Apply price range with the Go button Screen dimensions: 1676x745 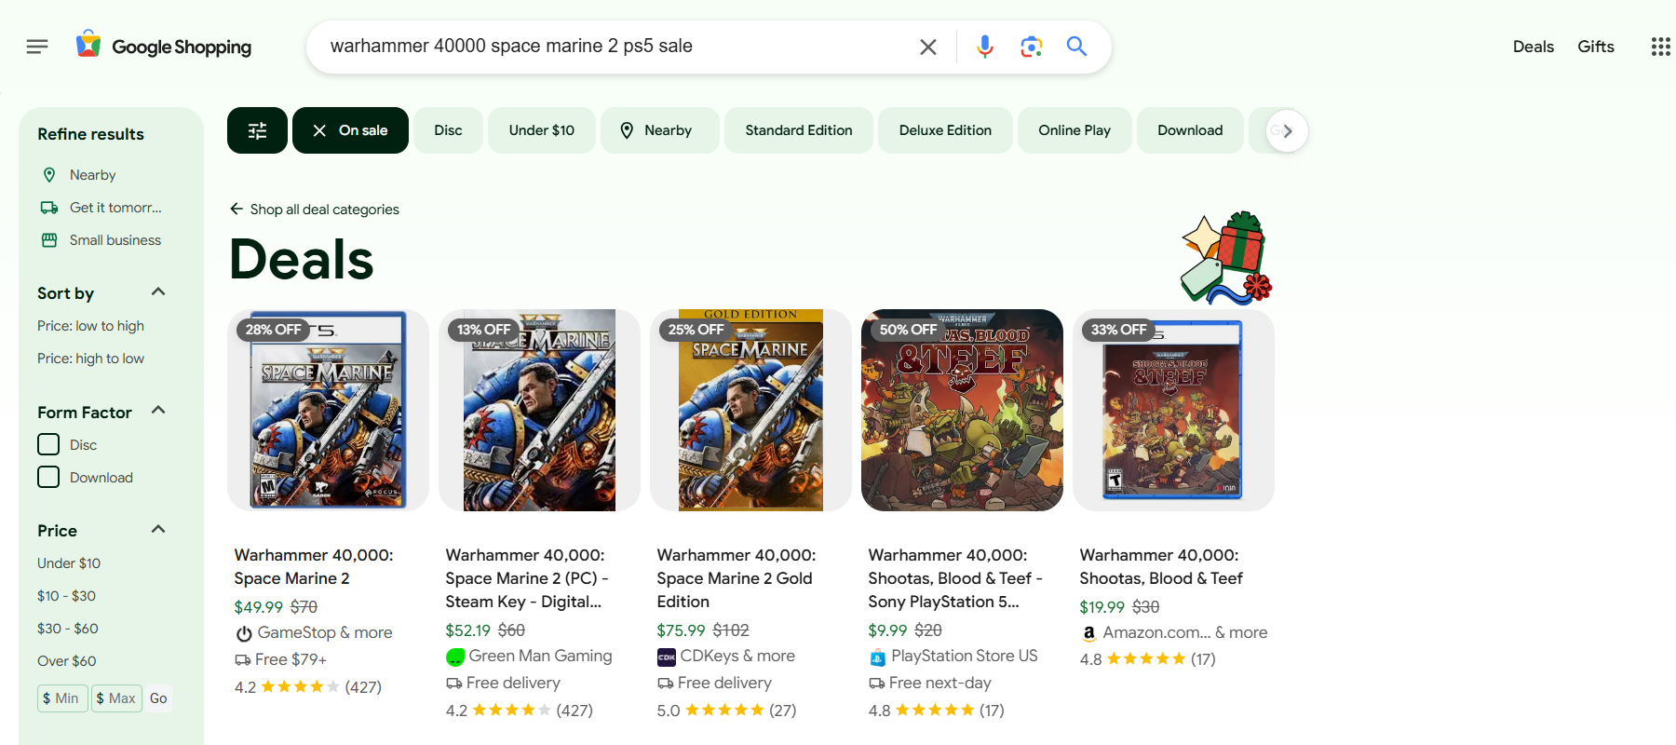pos(158,698)
